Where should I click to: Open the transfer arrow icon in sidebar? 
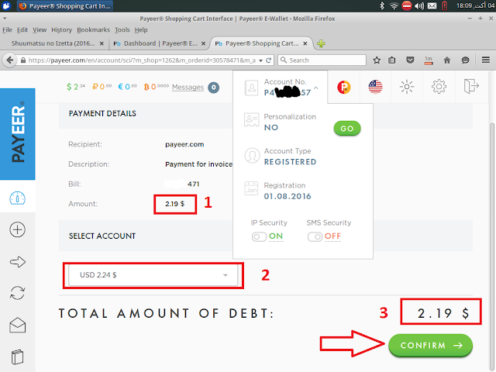[x=17, y=262]
